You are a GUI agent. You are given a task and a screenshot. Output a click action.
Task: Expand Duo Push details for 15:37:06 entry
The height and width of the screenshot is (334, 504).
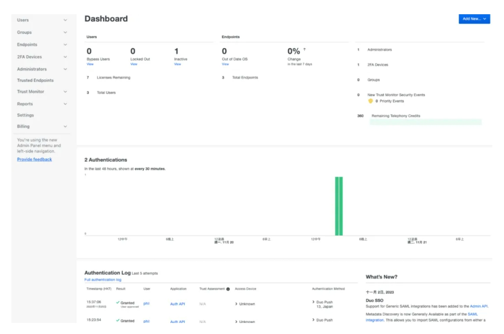pyautogui.click(x=313, y=302)
